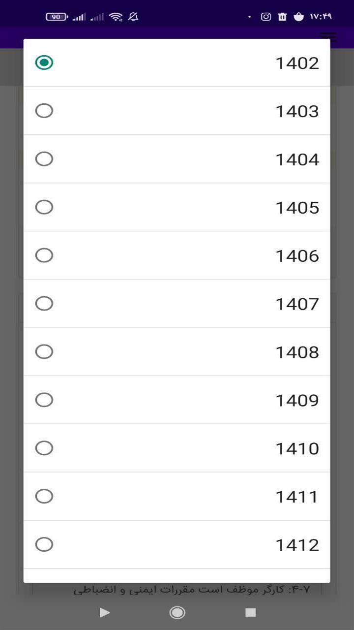Pick the radio button next to 1408
The height and width of the screenshot is (630, 354).
pyautogui.click(x=44, y=352)
